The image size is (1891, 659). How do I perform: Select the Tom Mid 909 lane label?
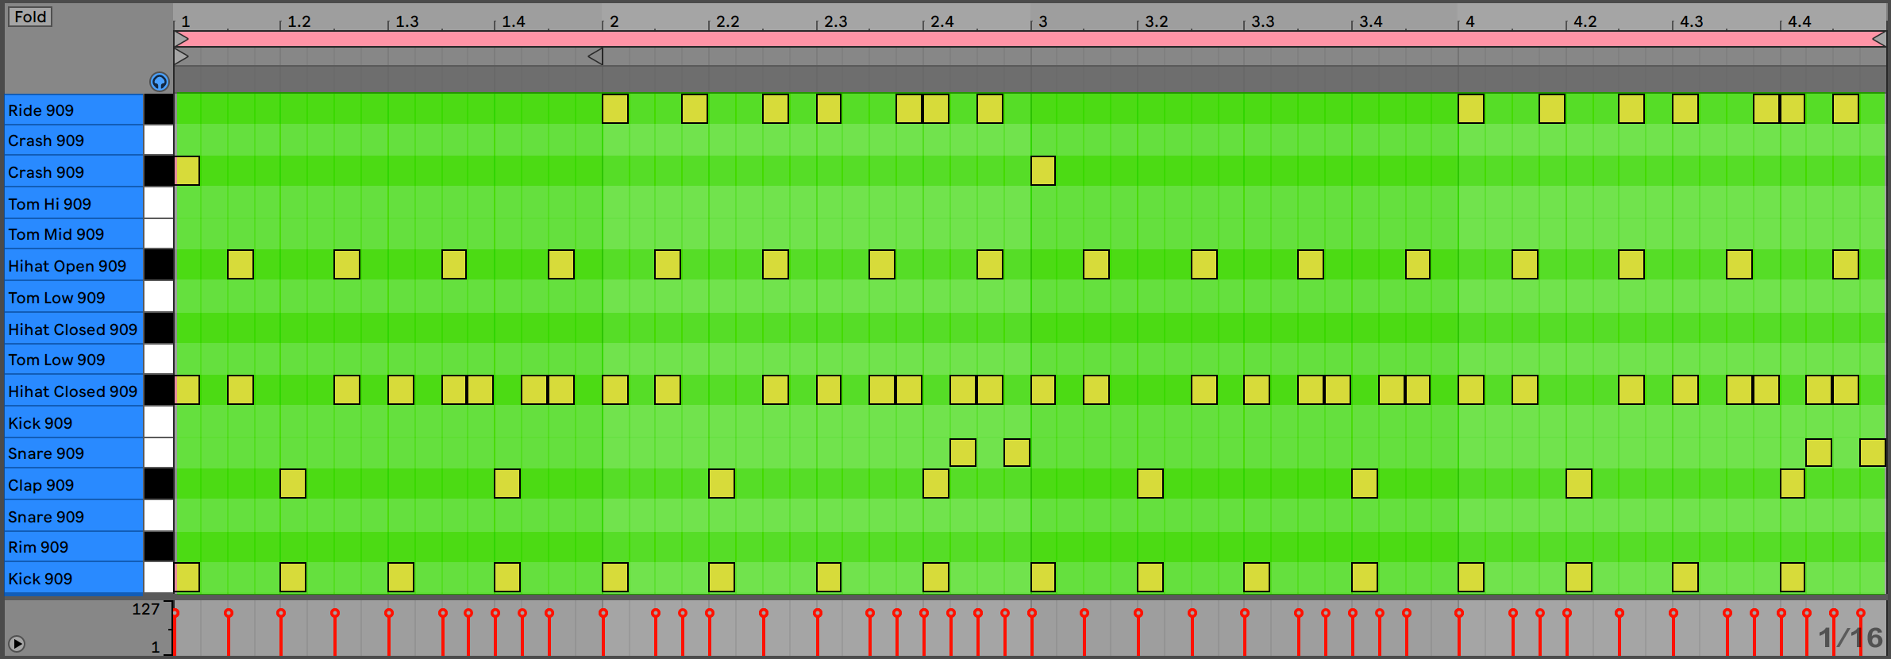tap(74, 234)
